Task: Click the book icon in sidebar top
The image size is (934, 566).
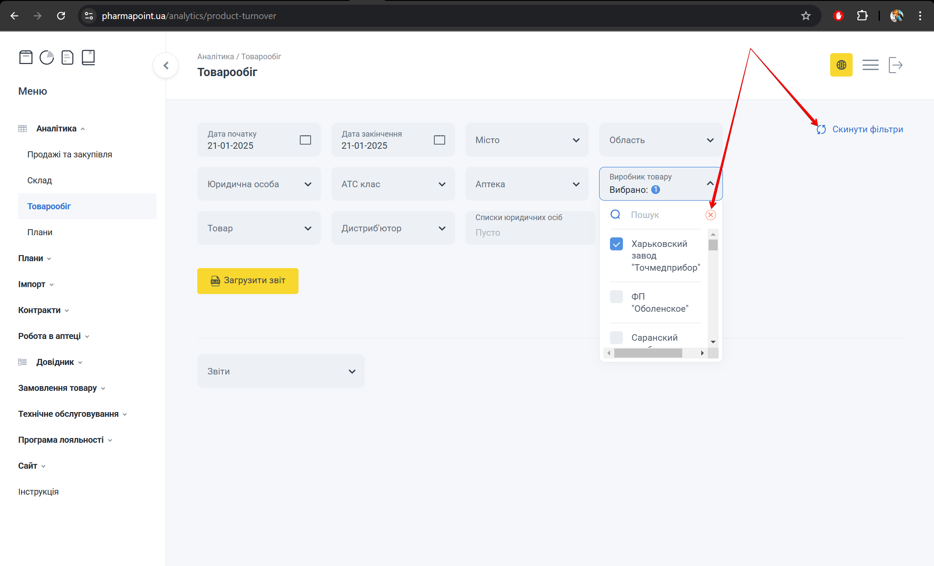Action: click(88, 57)
